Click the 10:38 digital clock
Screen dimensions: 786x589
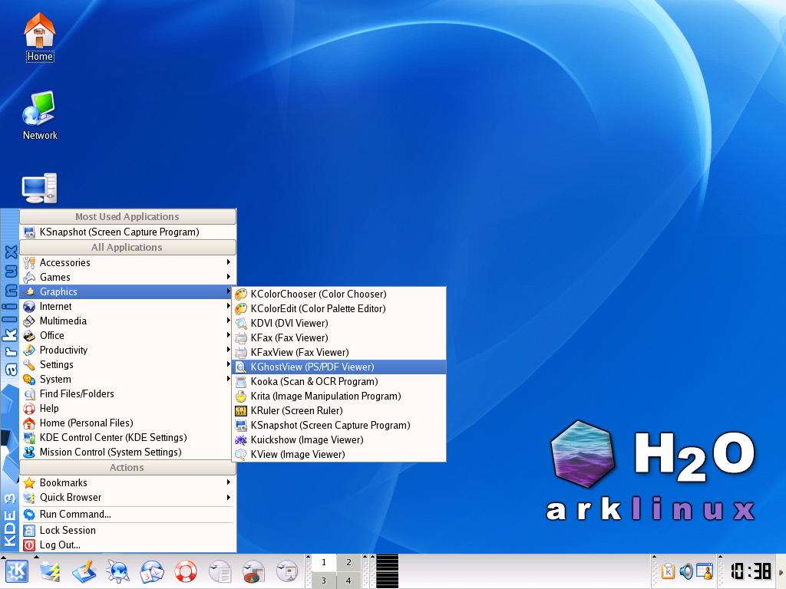point(751,571)
